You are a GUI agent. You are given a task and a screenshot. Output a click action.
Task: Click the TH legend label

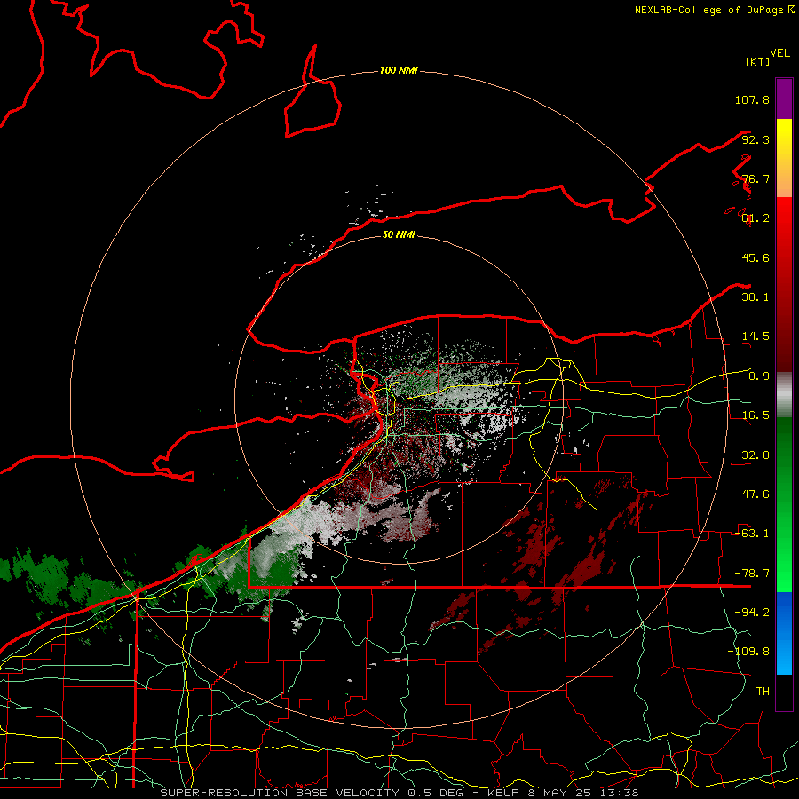pos(763,692)
